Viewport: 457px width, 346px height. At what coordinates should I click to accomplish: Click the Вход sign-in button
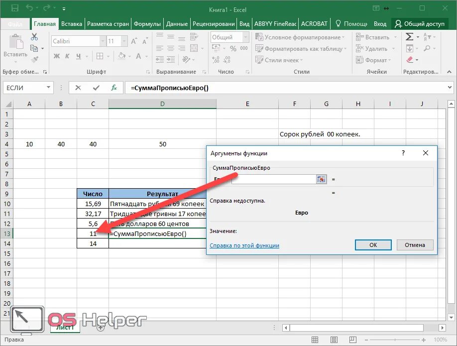[380, 24]
